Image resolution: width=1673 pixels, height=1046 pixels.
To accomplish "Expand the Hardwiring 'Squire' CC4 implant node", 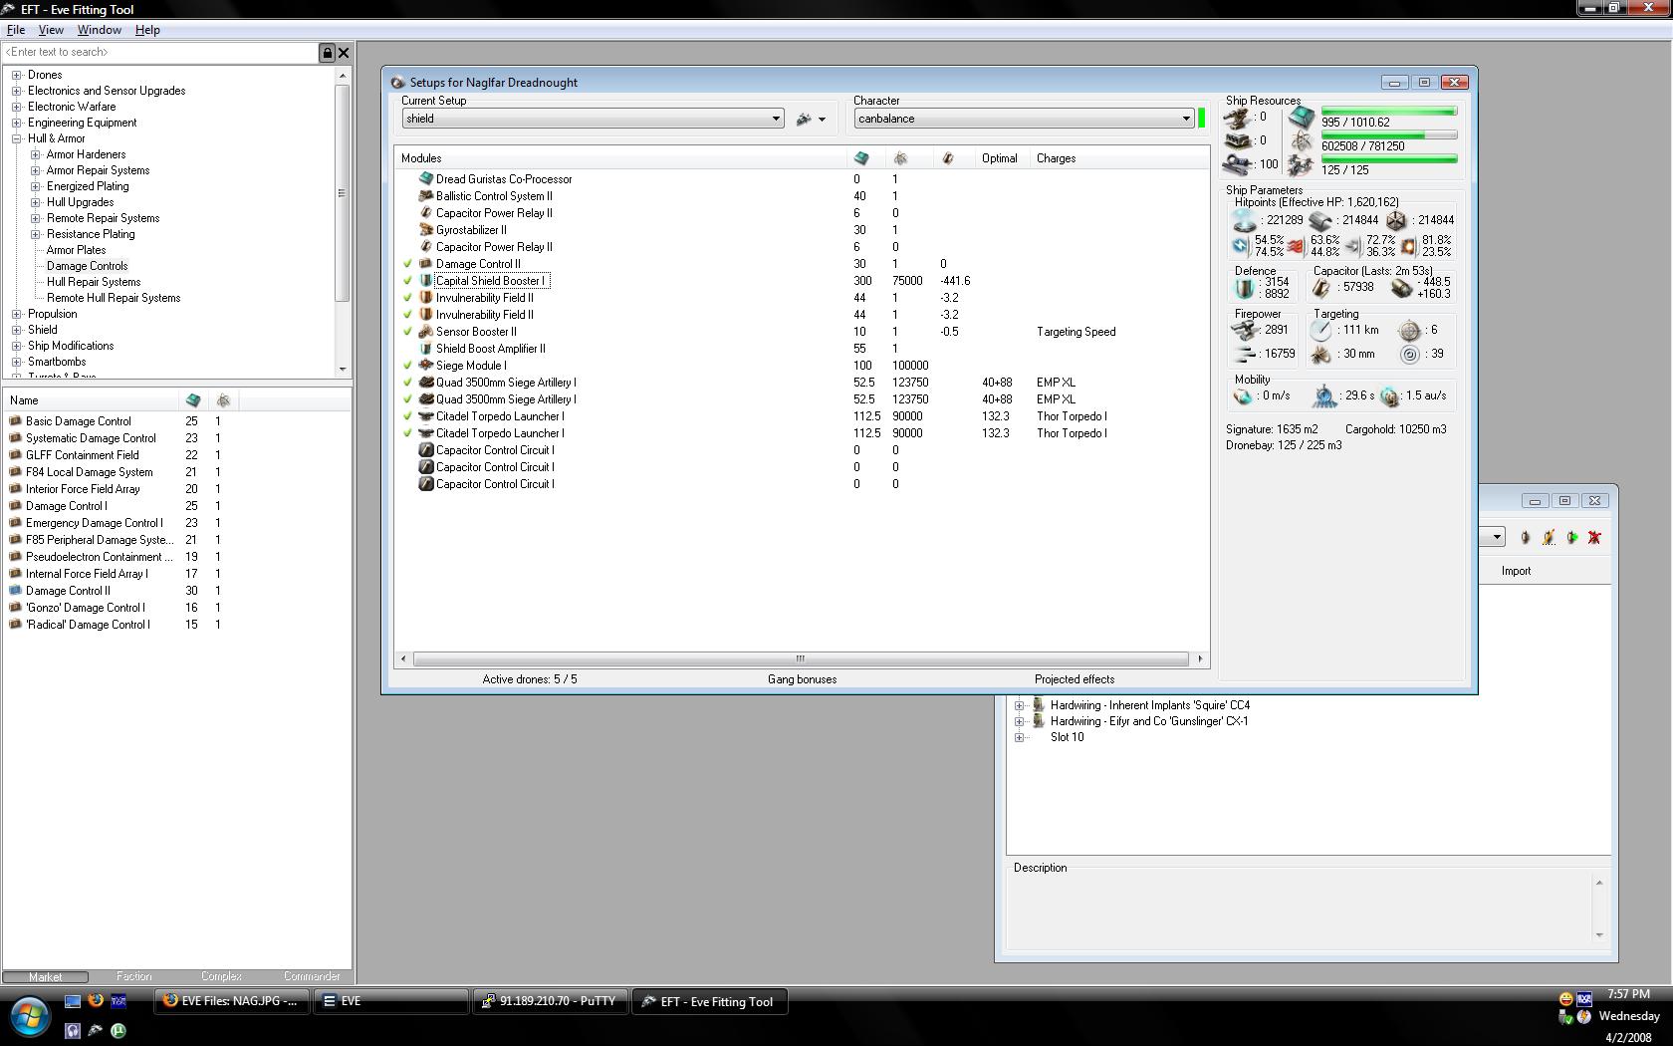I will point(1020,705).
